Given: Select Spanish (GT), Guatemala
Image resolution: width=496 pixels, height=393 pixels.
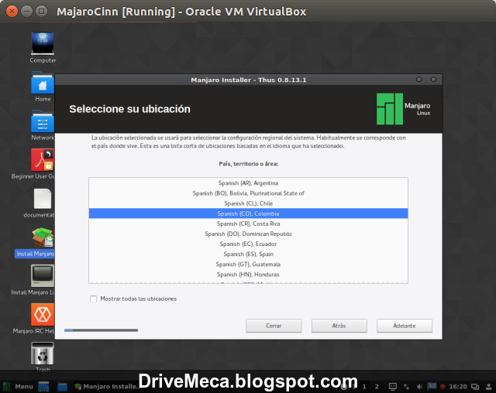Looking at the screenshot, I should [x=248, y=264].
